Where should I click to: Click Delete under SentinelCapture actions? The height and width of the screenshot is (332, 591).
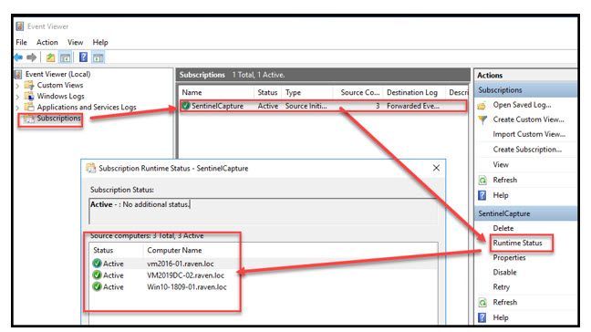pos(503,228)
